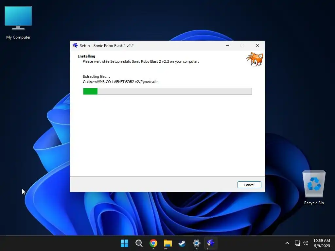
Task: Click the Sonic icon in the setup title bar
Action: 75,45
